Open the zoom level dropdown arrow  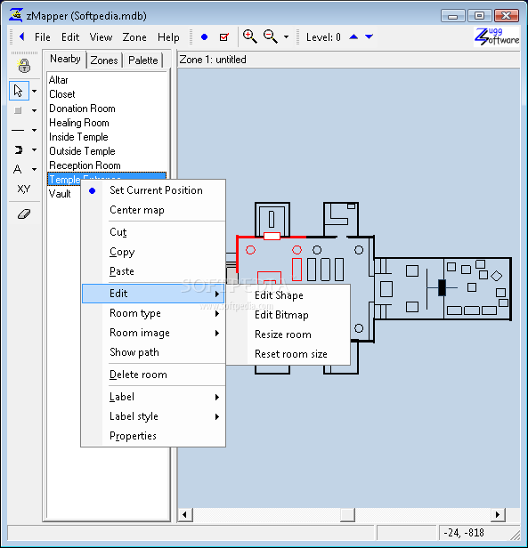point(286,36)
